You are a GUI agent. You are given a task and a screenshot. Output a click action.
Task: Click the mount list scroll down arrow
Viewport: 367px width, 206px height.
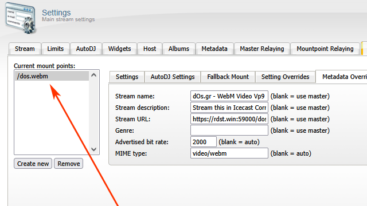click(x=94, y=149)
